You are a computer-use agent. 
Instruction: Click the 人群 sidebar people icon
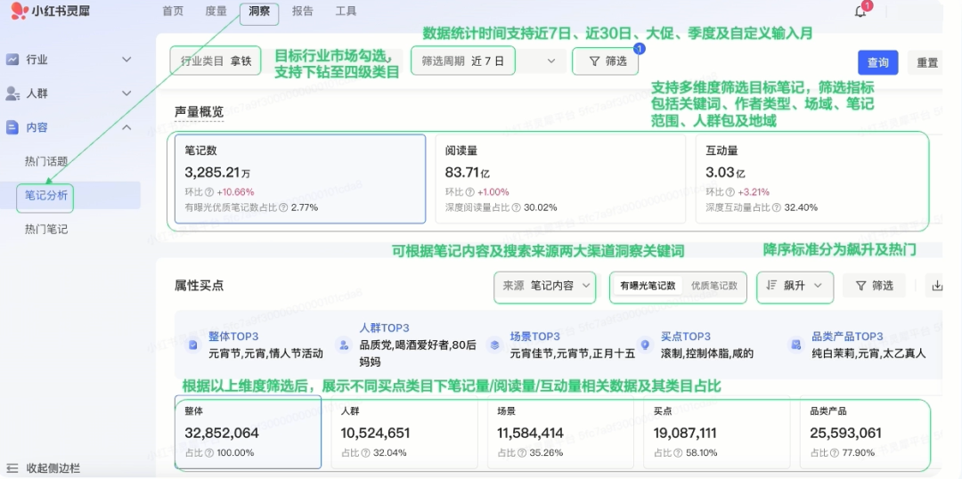point(12,93)
